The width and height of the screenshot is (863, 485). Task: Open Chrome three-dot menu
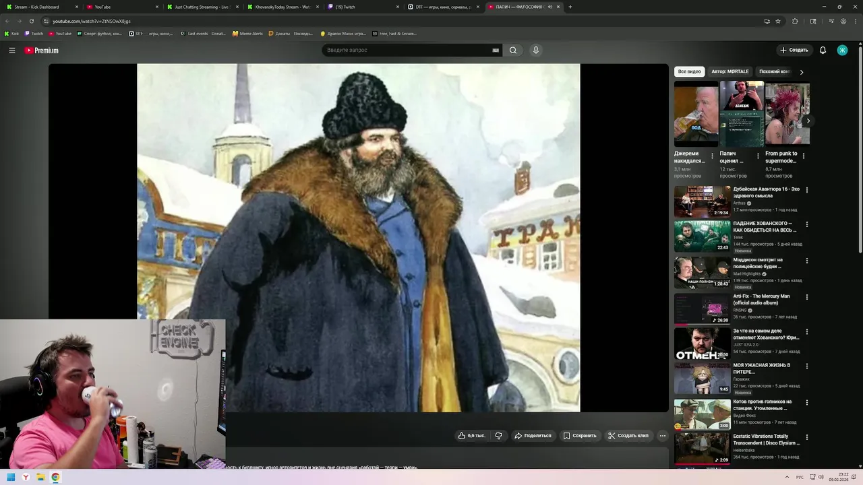point(856,21)
